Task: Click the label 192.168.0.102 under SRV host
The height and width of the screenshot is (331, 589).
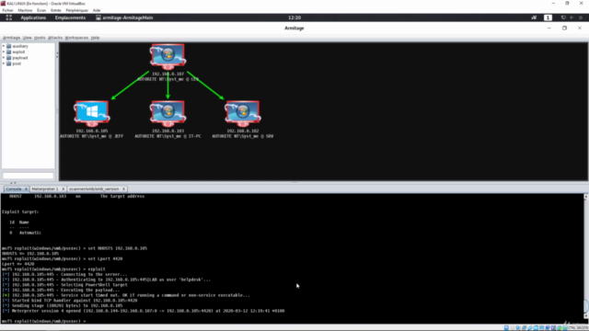Action: [243, 131]
